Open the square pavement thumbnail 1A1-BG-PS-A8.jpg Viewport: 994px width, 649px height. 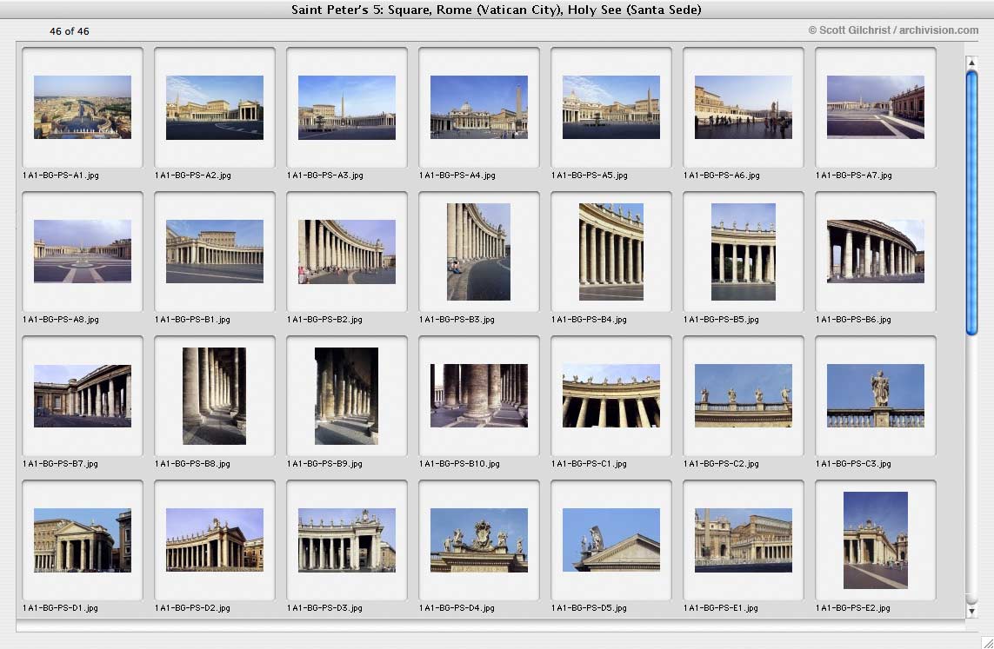[x=83, y=251]
